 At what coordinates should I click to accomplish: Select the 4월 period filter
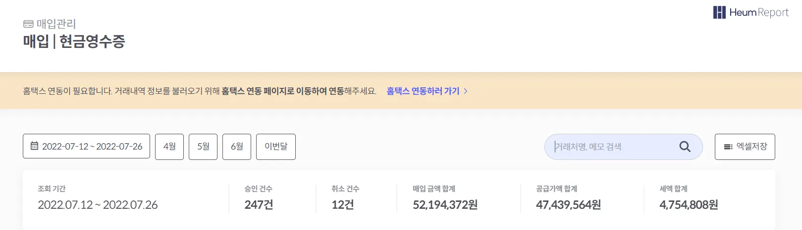pyautogui.click(x=169, y=147)
